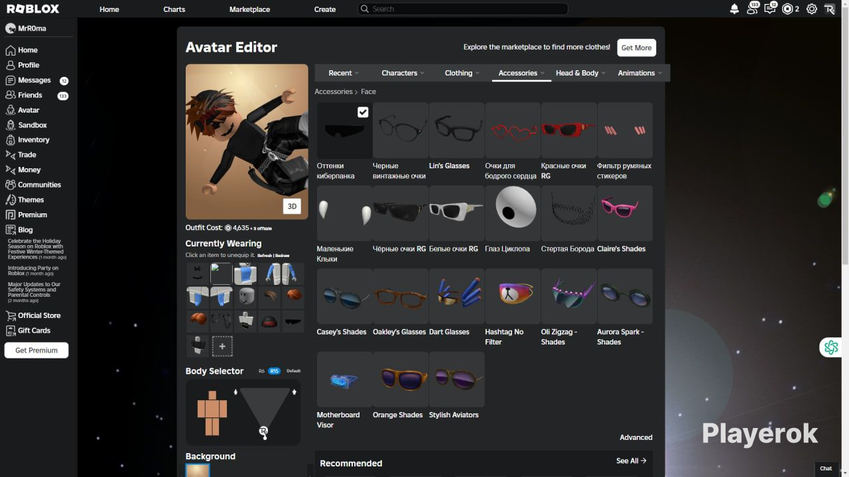Screen dimensions: 849x477
Task: Click the search magnifier icon
Action: [x=364, y=9]
